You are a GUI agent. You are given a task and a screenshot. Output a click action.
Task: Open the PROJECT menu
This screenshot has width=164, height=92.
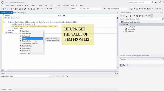click(20, 6)
